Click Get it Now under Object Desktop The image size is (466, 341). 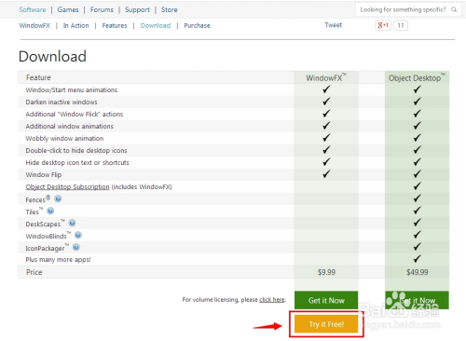click(418, 300)
